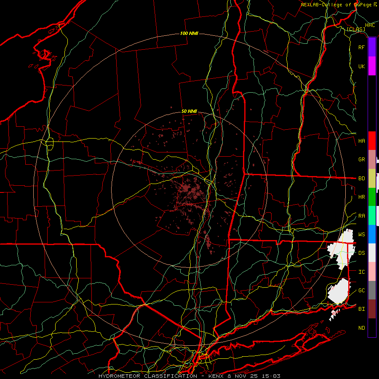Click the [CLAS] label above legend
Viewport: 379px width, 379px height.
pos(356,29)
